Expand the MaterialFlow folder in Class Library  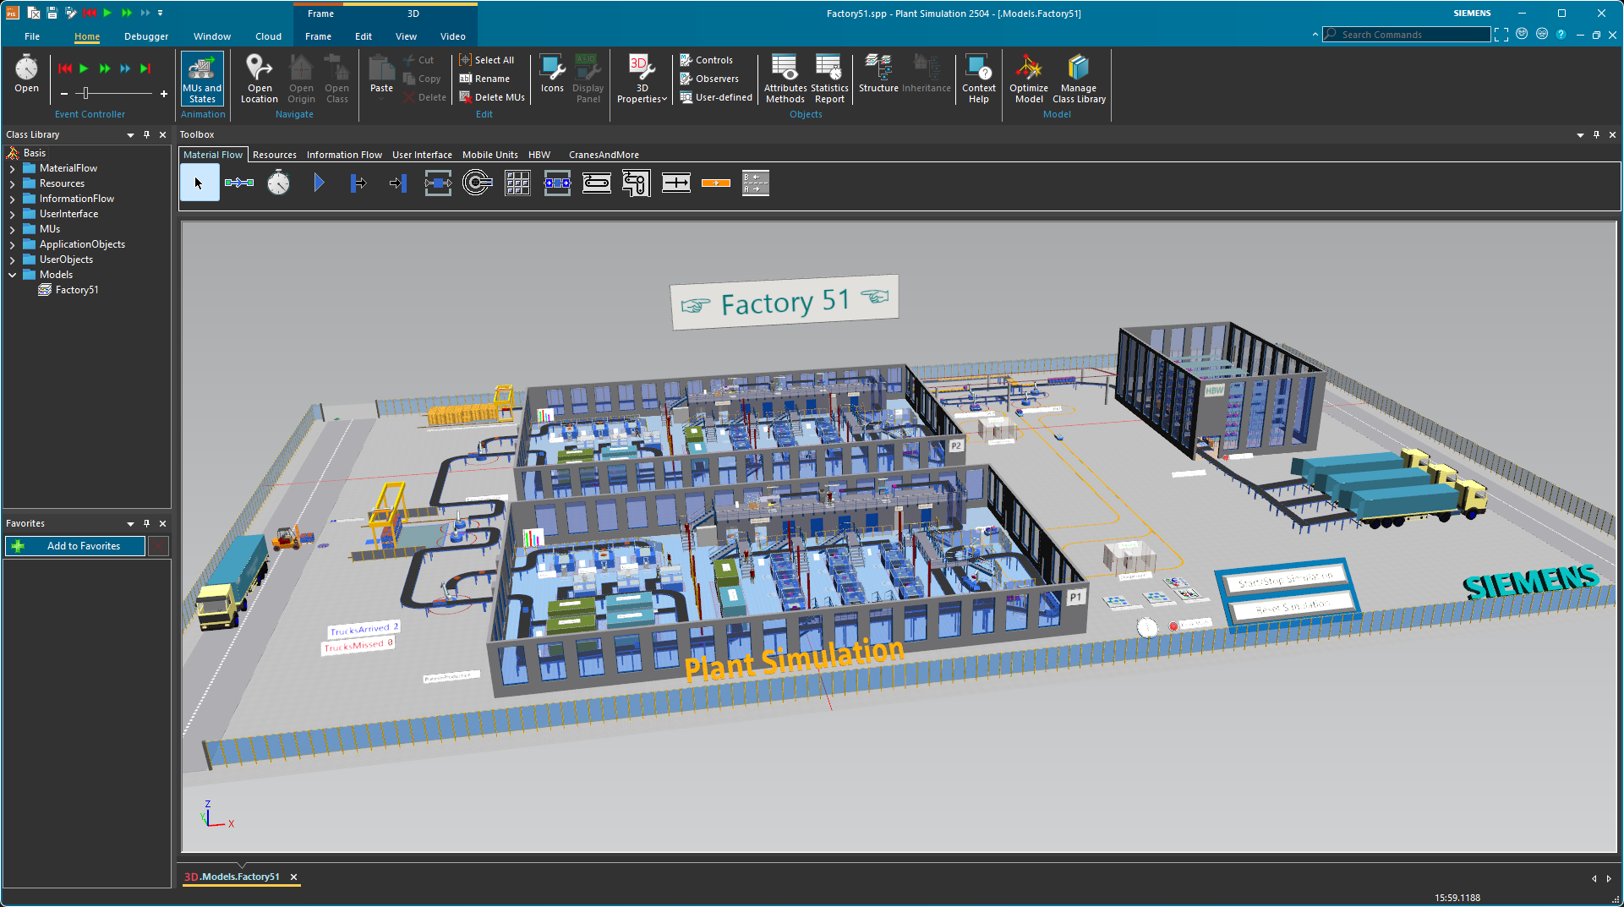tap(11, 167)
